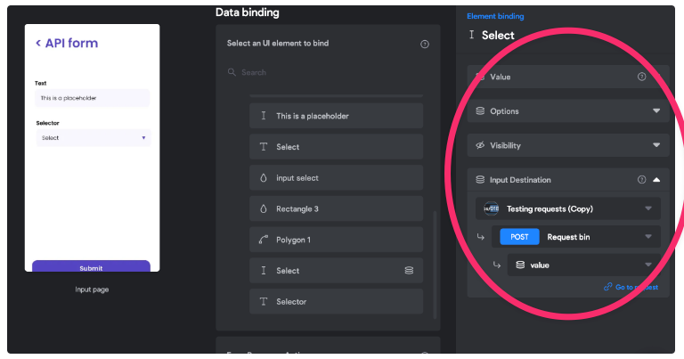Click the 'Element binding' link
The height and width of the screenshot is (359, 684).
[495, 16]
